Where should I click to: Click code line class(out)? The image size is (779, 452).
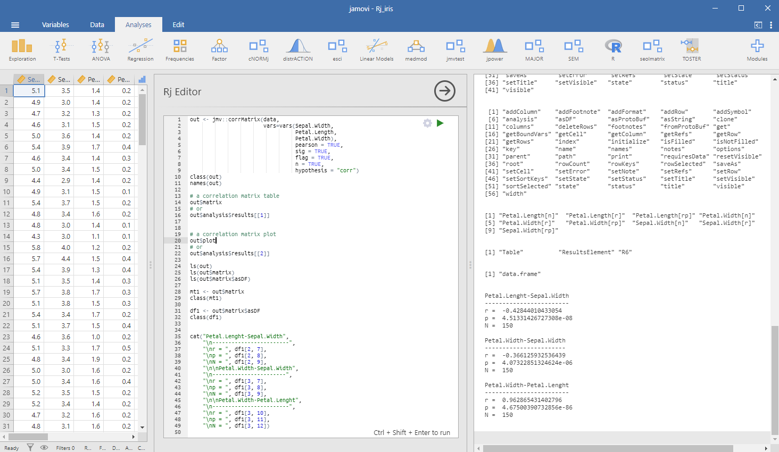click(x=205, y=177)
